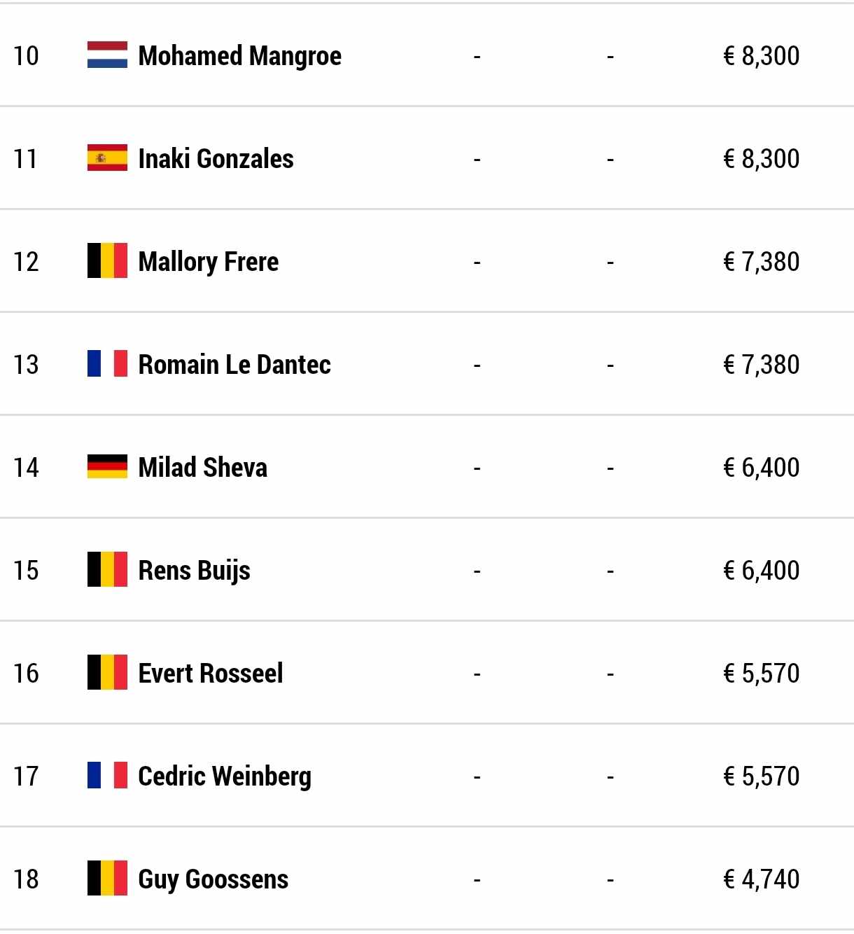Image resolution: width=854 pixels, height=934 pixels.
Task: Click rank number 14 in the list
Action: (x=26, y=467)
